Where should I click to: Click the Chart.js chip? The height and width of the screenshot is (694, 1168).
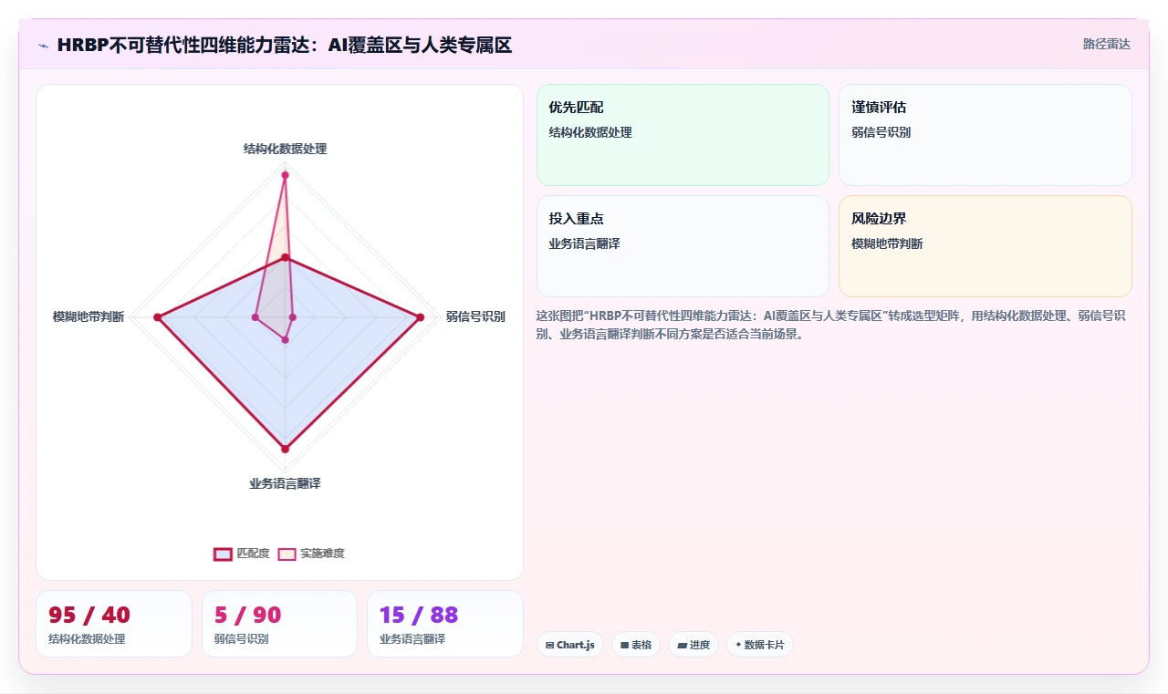tap(570, 645)
